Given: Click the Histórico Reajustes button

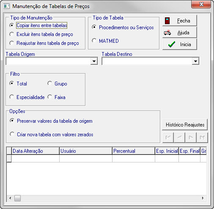Looking at the screenshot, I should click(185, 124).
